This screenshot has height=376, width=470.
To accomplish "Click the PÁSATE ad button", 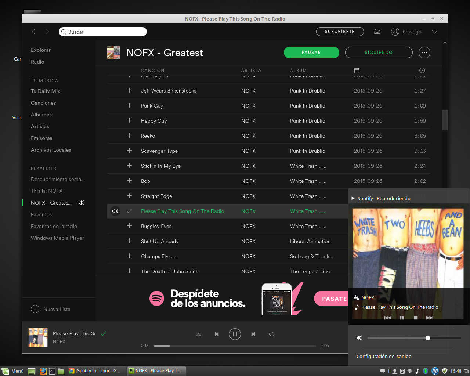I will (x=332, y=299).
